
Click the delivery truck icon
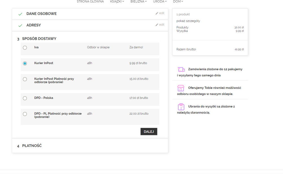181,69
